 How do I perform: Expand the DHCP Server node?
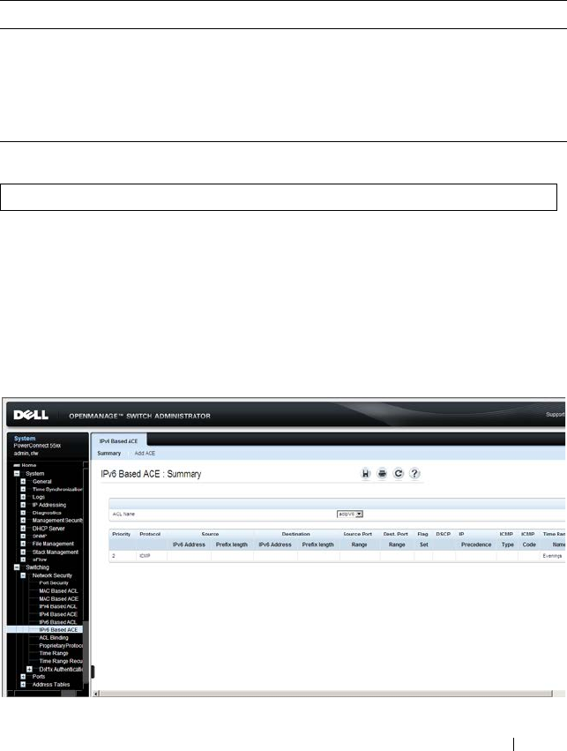[23, 529]
